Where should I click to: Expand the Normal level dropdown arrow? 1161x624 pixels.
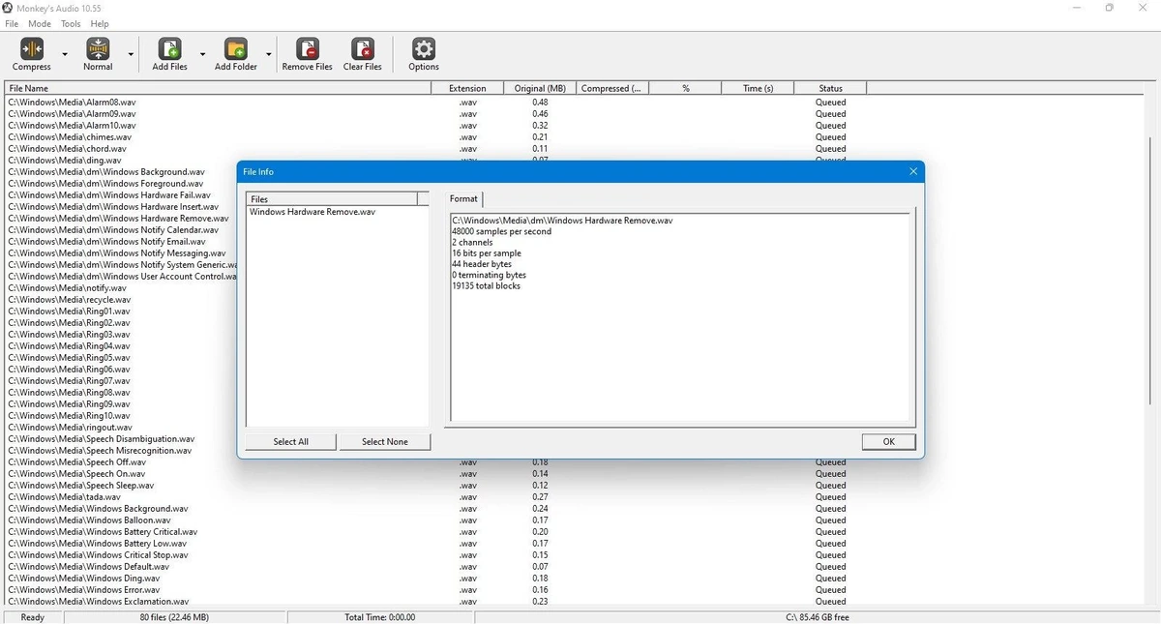pyautogui.click(x=129, y=55)
